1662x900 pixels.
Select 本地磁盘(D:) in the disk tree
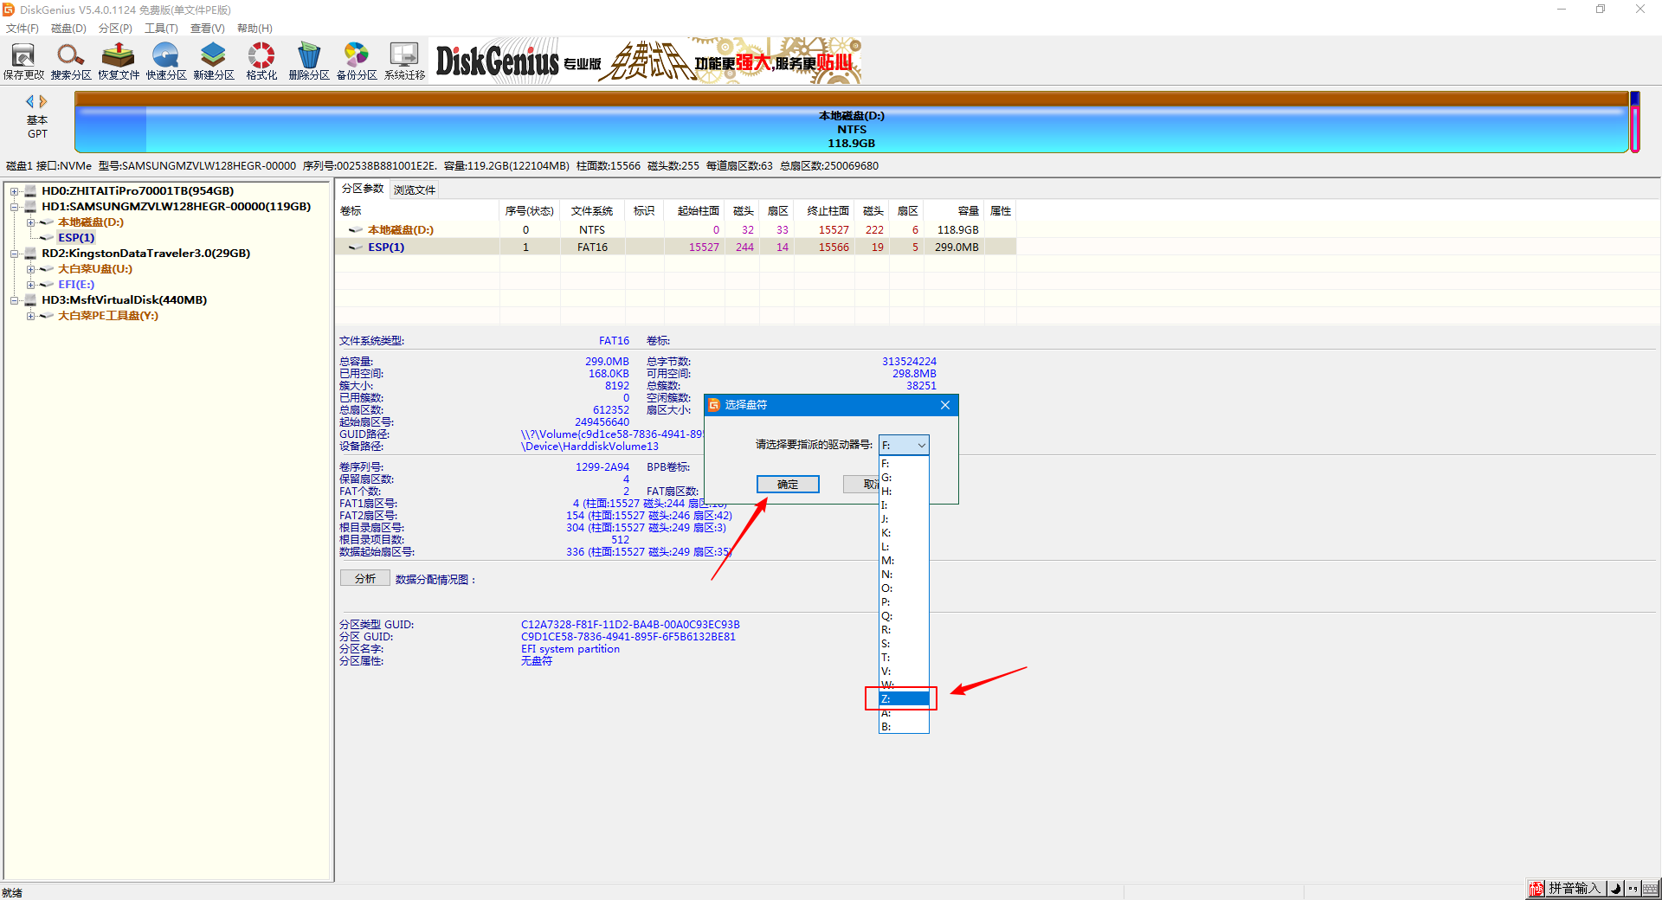coord(91,222)
